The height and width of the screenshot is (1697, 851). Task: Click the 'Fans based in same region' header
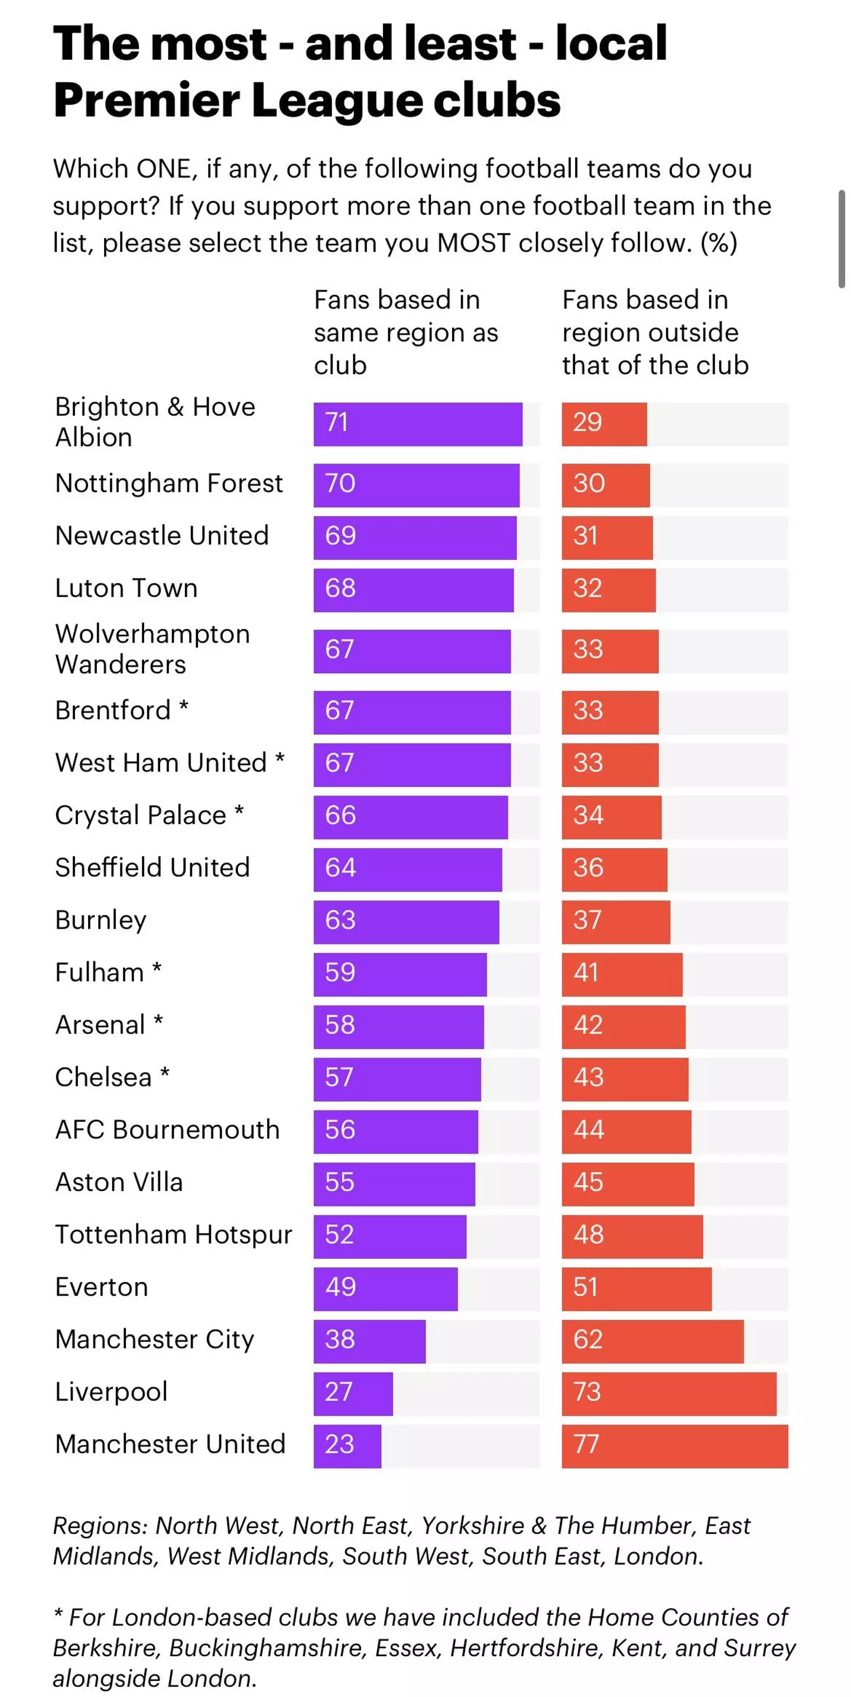click(x=406, y=332)
